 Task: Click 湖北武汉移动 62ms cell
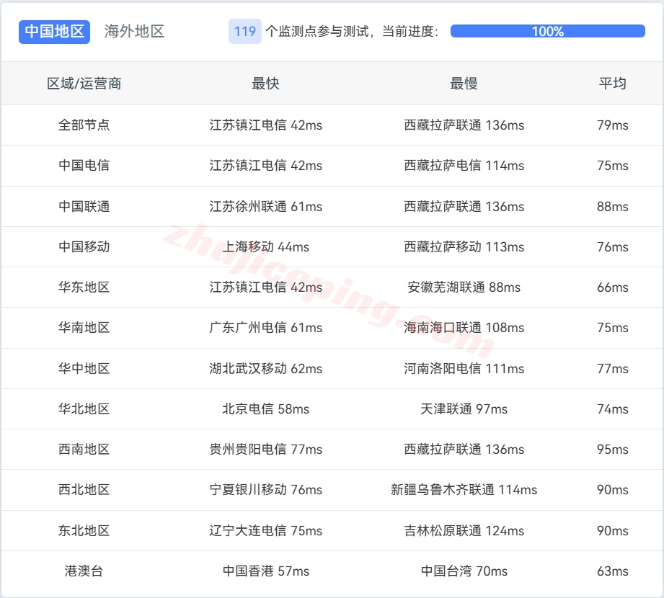pyautogui.click(x=265, y=369)
